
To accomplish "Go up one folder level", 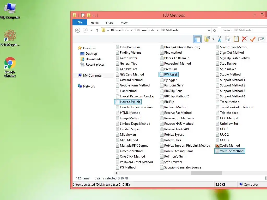I will click(97, 30).
